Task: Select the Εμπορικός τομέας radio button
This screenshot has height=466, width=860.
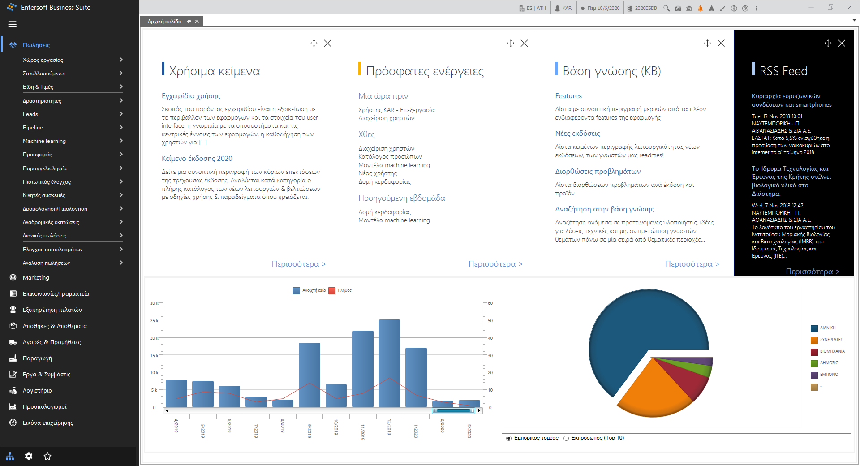Action: click(509, 438)
